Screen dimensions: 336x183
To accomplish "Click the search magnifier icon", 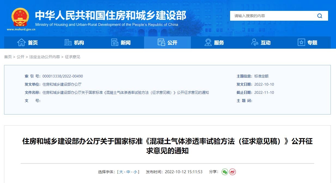I will pyautogui.click(x=319, y=16).
